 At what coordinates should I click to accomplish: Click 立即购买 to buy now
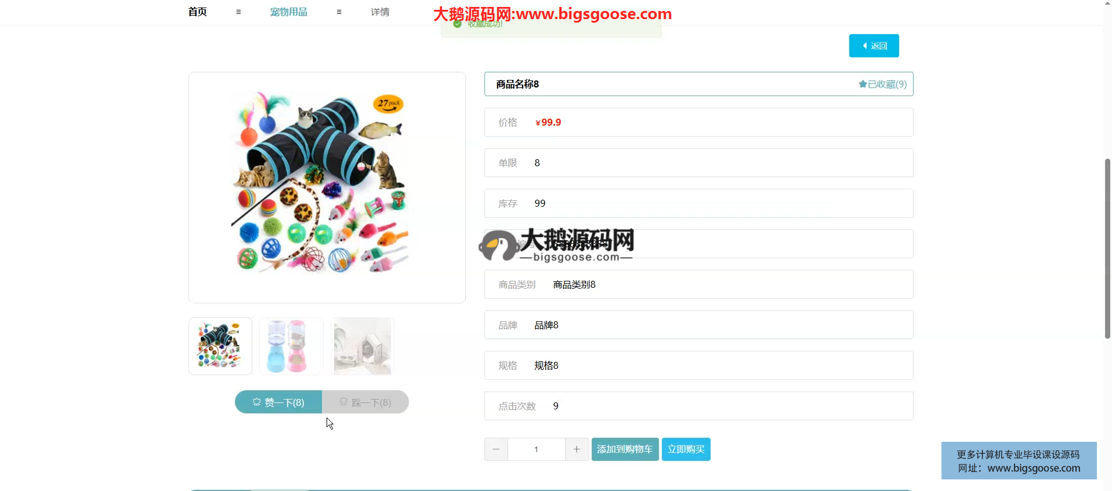coord(686,449)
